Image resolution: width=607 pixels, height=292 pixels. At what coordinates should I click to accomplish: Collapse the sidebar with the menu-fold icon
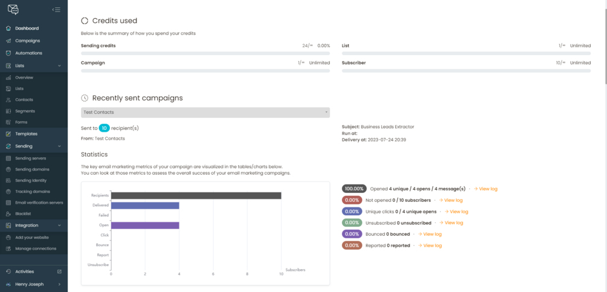tap(56, 10)
